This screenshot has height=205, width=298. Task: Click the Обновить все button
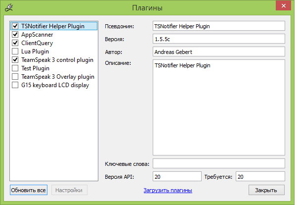[x=29, y=190]
